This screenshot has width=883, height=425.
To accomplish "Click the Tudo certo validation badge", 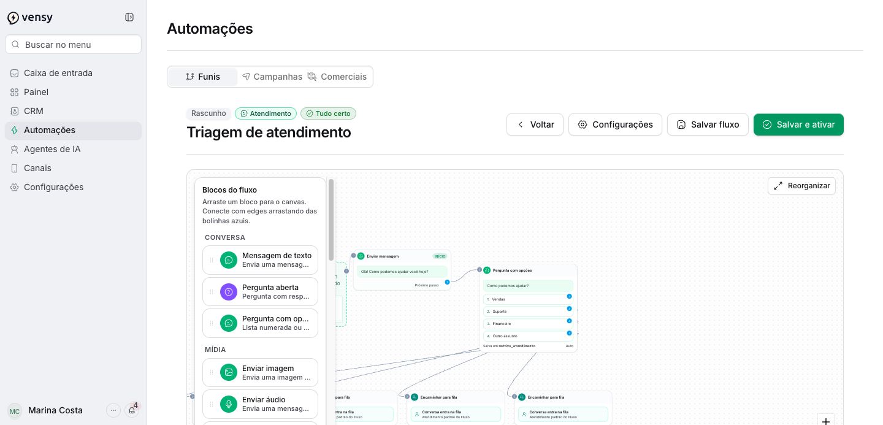I will pyautogui.click(x=328, y=113).
